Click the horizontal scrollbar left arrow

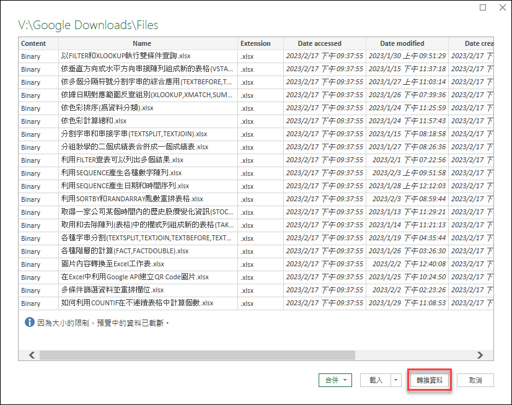[x=32, y=355]
